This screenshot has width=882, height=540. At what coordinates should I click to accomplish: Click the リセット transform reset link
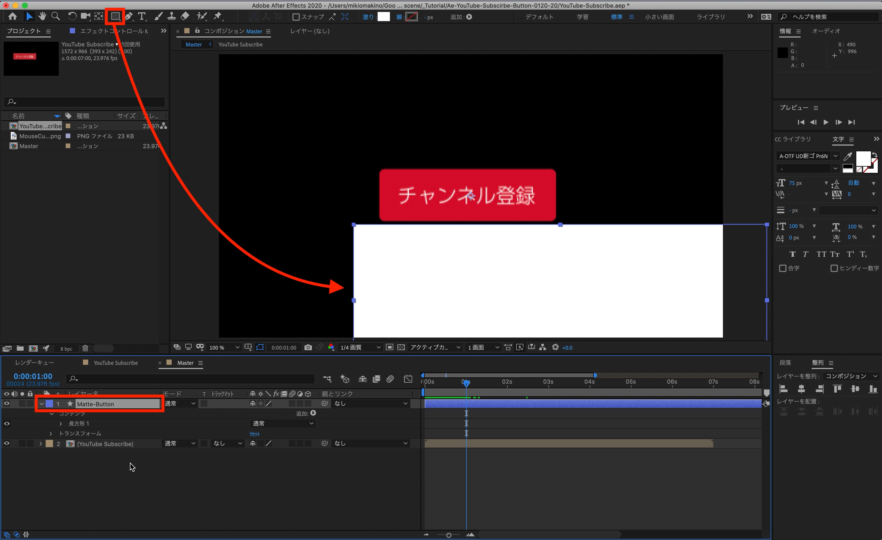pos(255,434)
